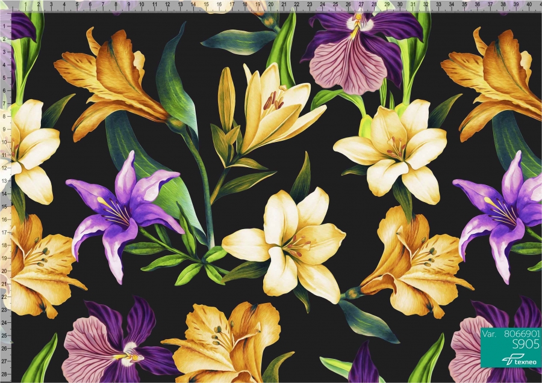Image resolution: width=542 pixels, height=383 pixels.
Task: Click the 30 mark on the ruler
Action: 400,4
